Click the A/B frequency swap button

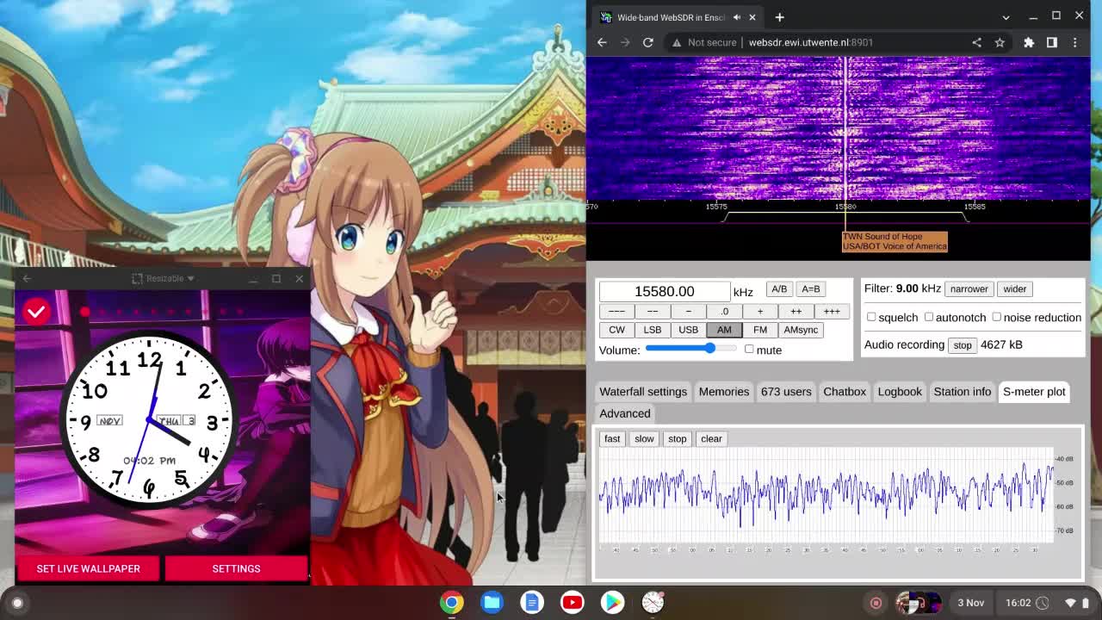(x=779, y=289)
